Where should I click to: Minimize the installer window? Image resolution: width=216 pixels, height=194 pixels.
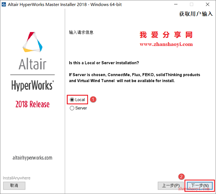click(176, 4)
